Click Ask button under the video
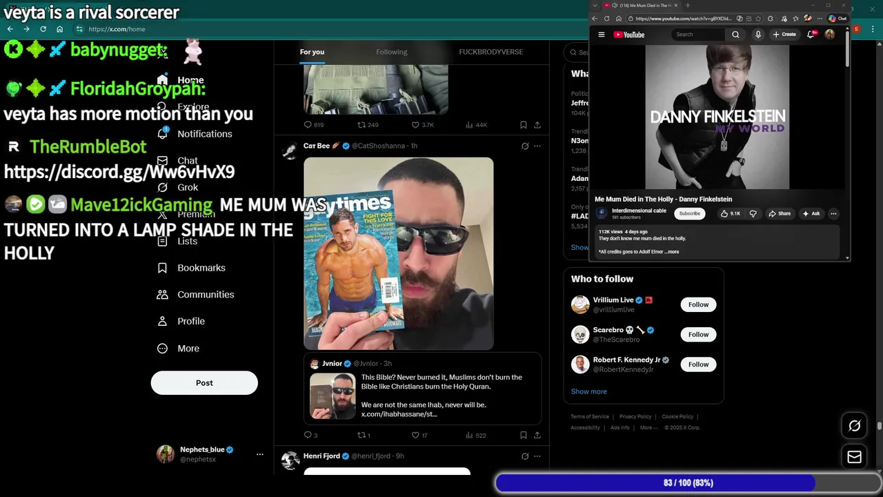The width and height of the screenshot is (883, 497). click(x=811, y=214)
